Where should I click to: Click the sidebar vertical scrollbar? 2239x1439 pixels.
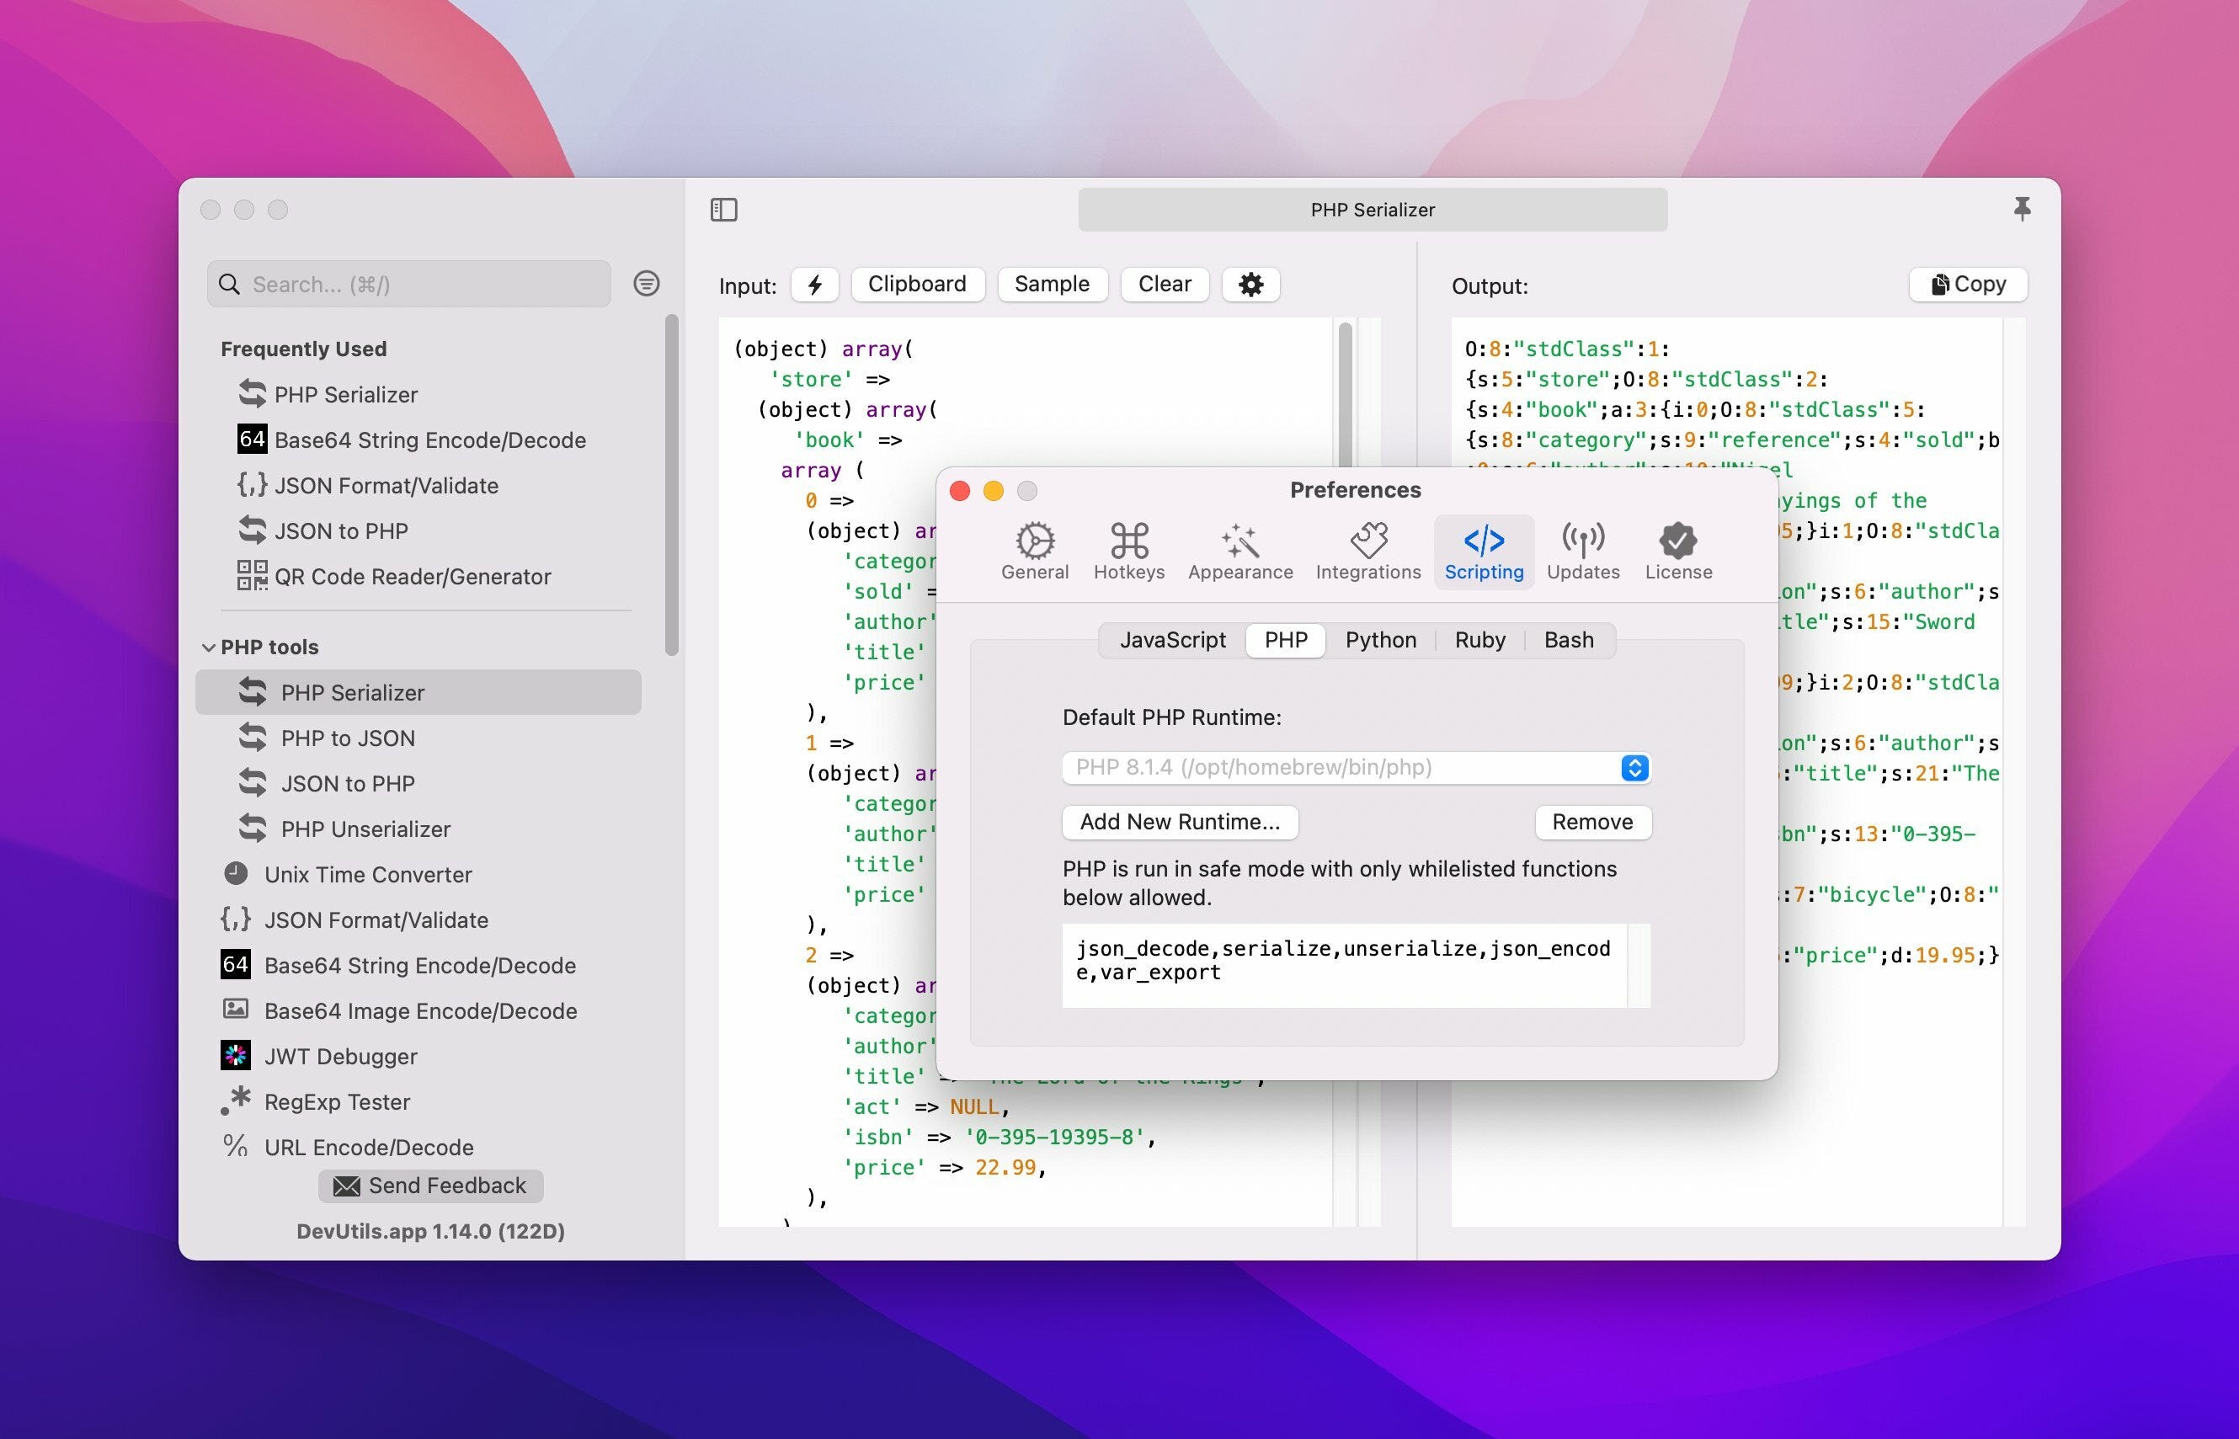pyautogui.click(x=671, y=486)
